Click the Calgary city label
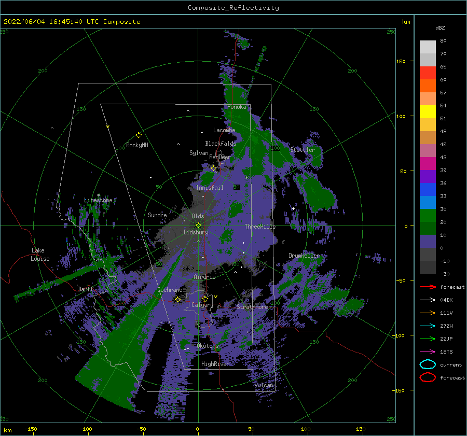Screen dimensions: 467x436 pos(202,305)
